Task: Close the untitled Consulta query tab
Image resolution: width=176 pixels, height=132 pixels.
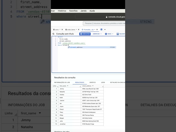Action: click(x=97, y=30)
